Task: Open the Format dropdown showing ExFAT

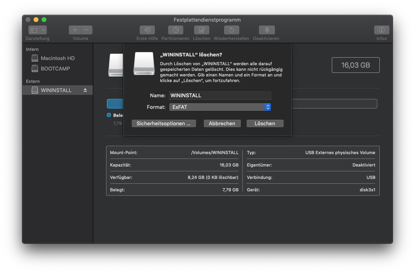Action: click(x=220, y=107)
